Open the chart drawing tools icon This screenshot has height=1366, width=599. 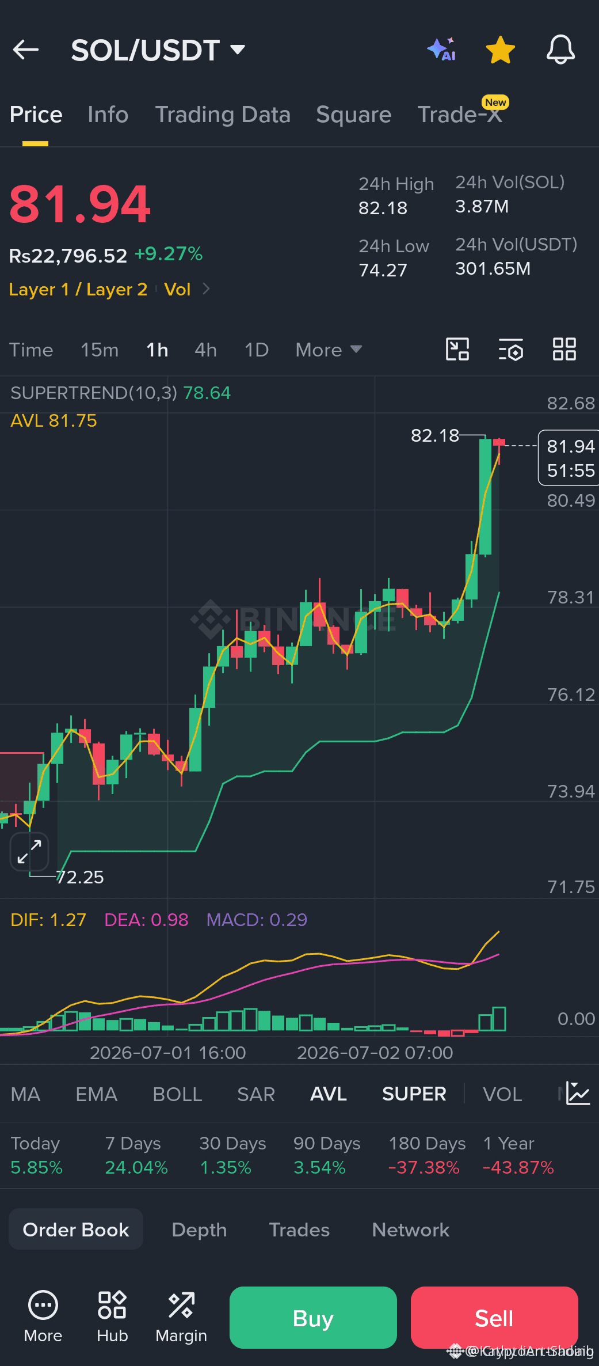(x=457, y=349)
